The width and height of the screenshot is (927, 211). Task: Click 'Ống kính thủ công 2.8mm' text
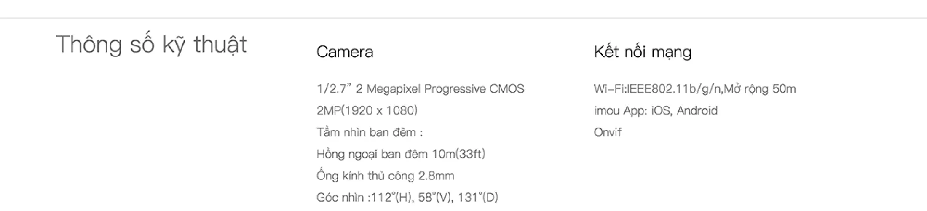(x=386, y=176)
